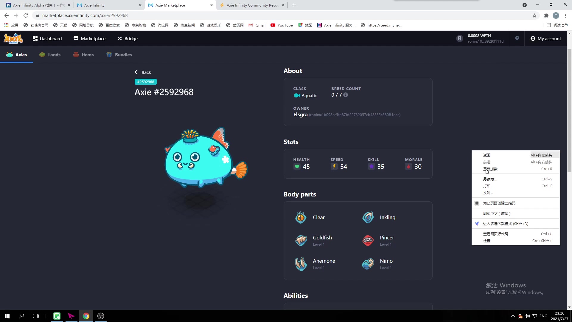This screenshot has height=322, width=572.
Task: Open the Dashboard page
Action: coord(47,38)
